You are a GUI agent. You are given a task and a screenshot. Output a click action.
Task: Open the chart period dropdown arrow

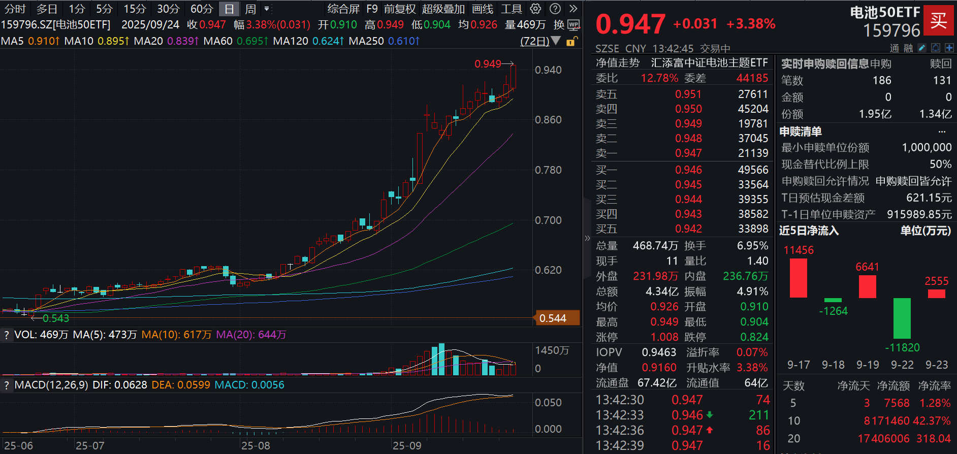[x=267, y=9]
